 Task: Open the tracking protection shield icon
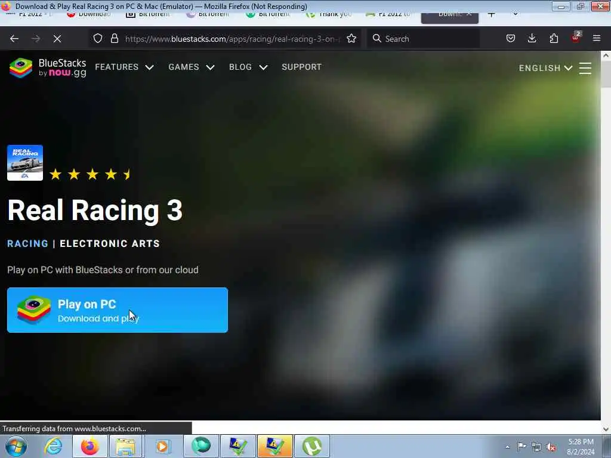98,38
